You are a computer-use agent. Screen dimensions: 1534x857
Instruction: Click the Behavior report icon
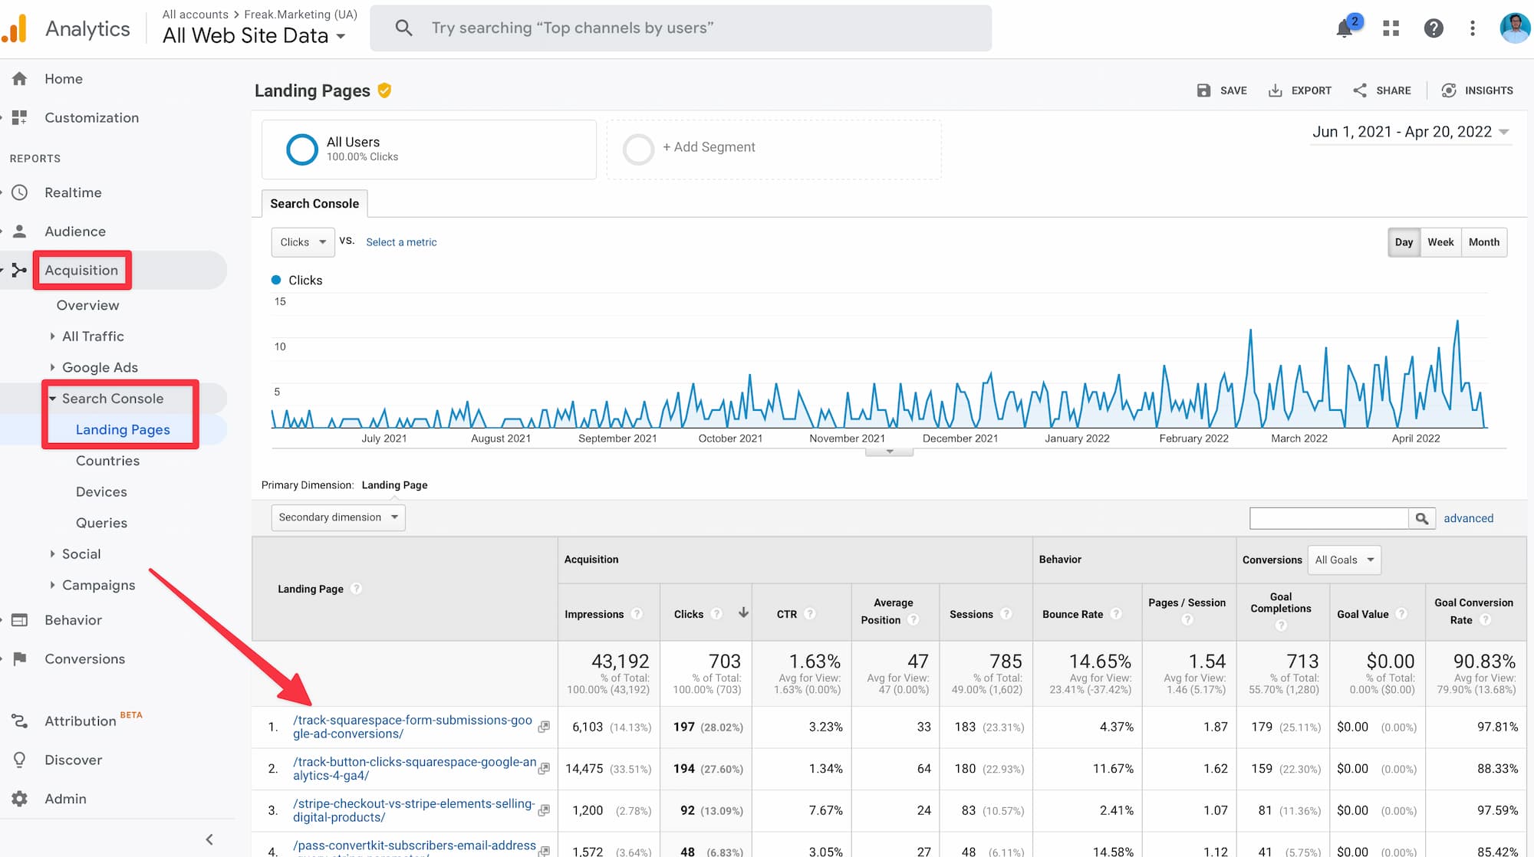click(20, 620)
